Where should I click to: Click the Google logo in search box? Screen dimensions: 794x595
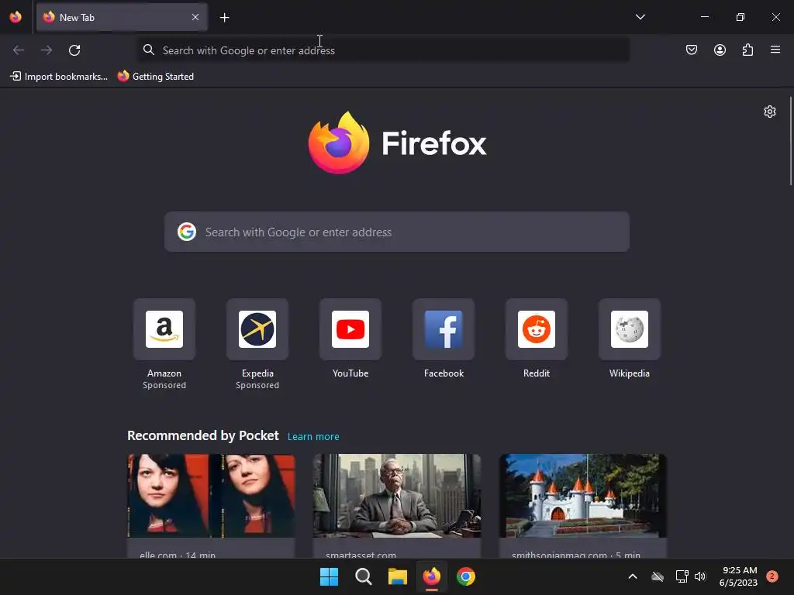187,232
